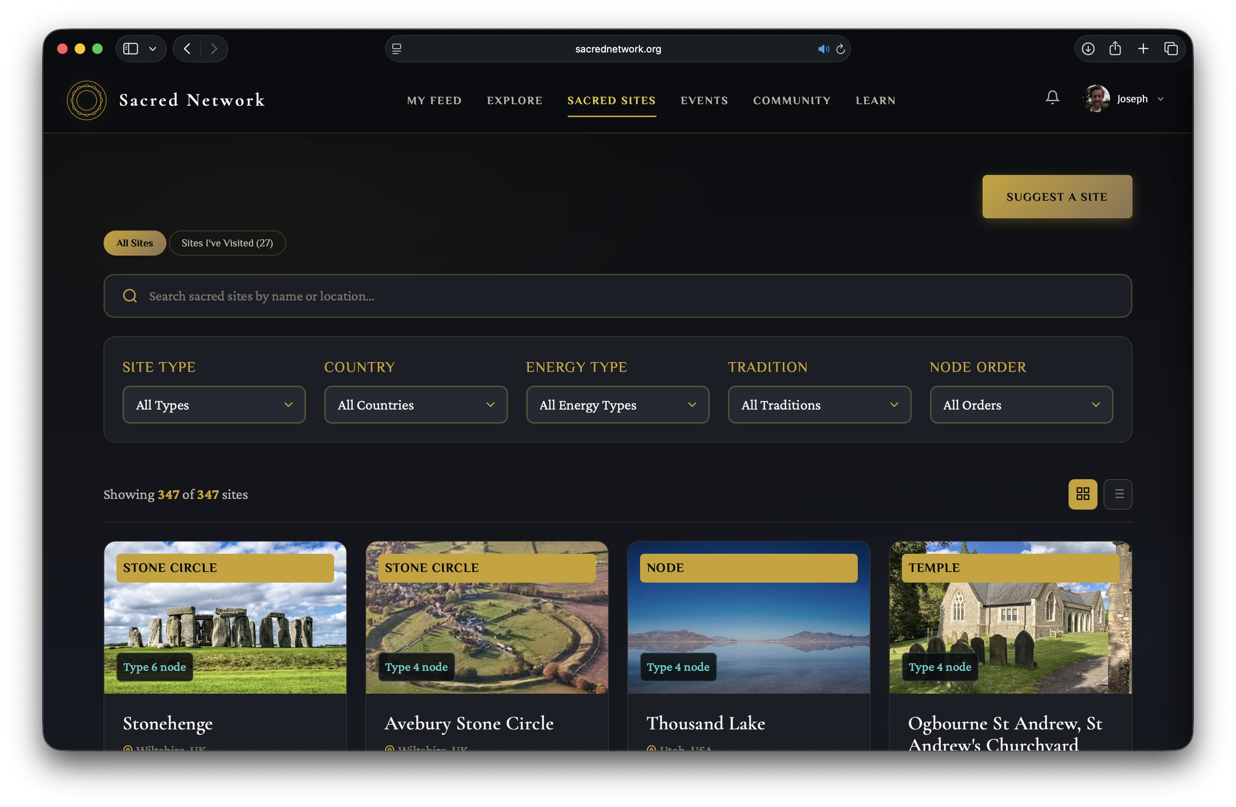This screenshot has height=807, width=1236.
Task: Click the NODE tag on Thousand Lake
Action: coord(749,568)
